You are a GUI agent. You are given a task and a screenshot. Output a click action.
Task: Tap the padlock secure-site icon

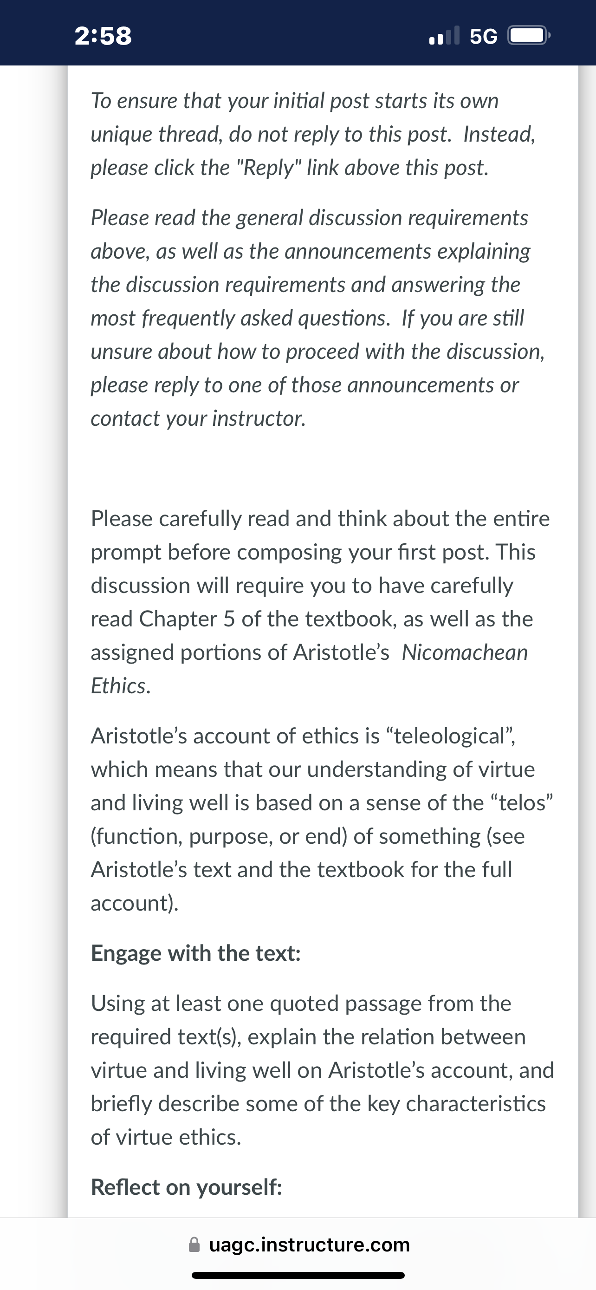click(x=194, y=1244)
